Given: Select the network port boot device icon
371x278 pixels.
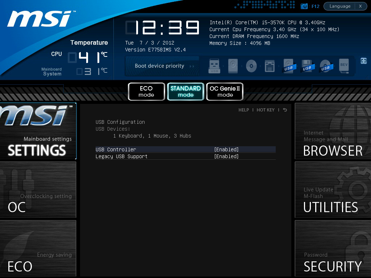Looking at the screenshot, I should pyautogui.click(x=270, y=66).
